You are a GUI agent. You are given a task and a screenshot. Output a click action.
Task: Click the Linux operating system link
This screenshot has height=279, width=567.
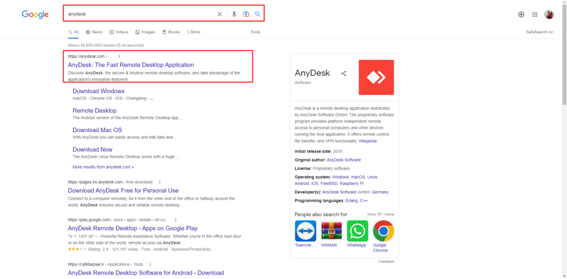373,177
